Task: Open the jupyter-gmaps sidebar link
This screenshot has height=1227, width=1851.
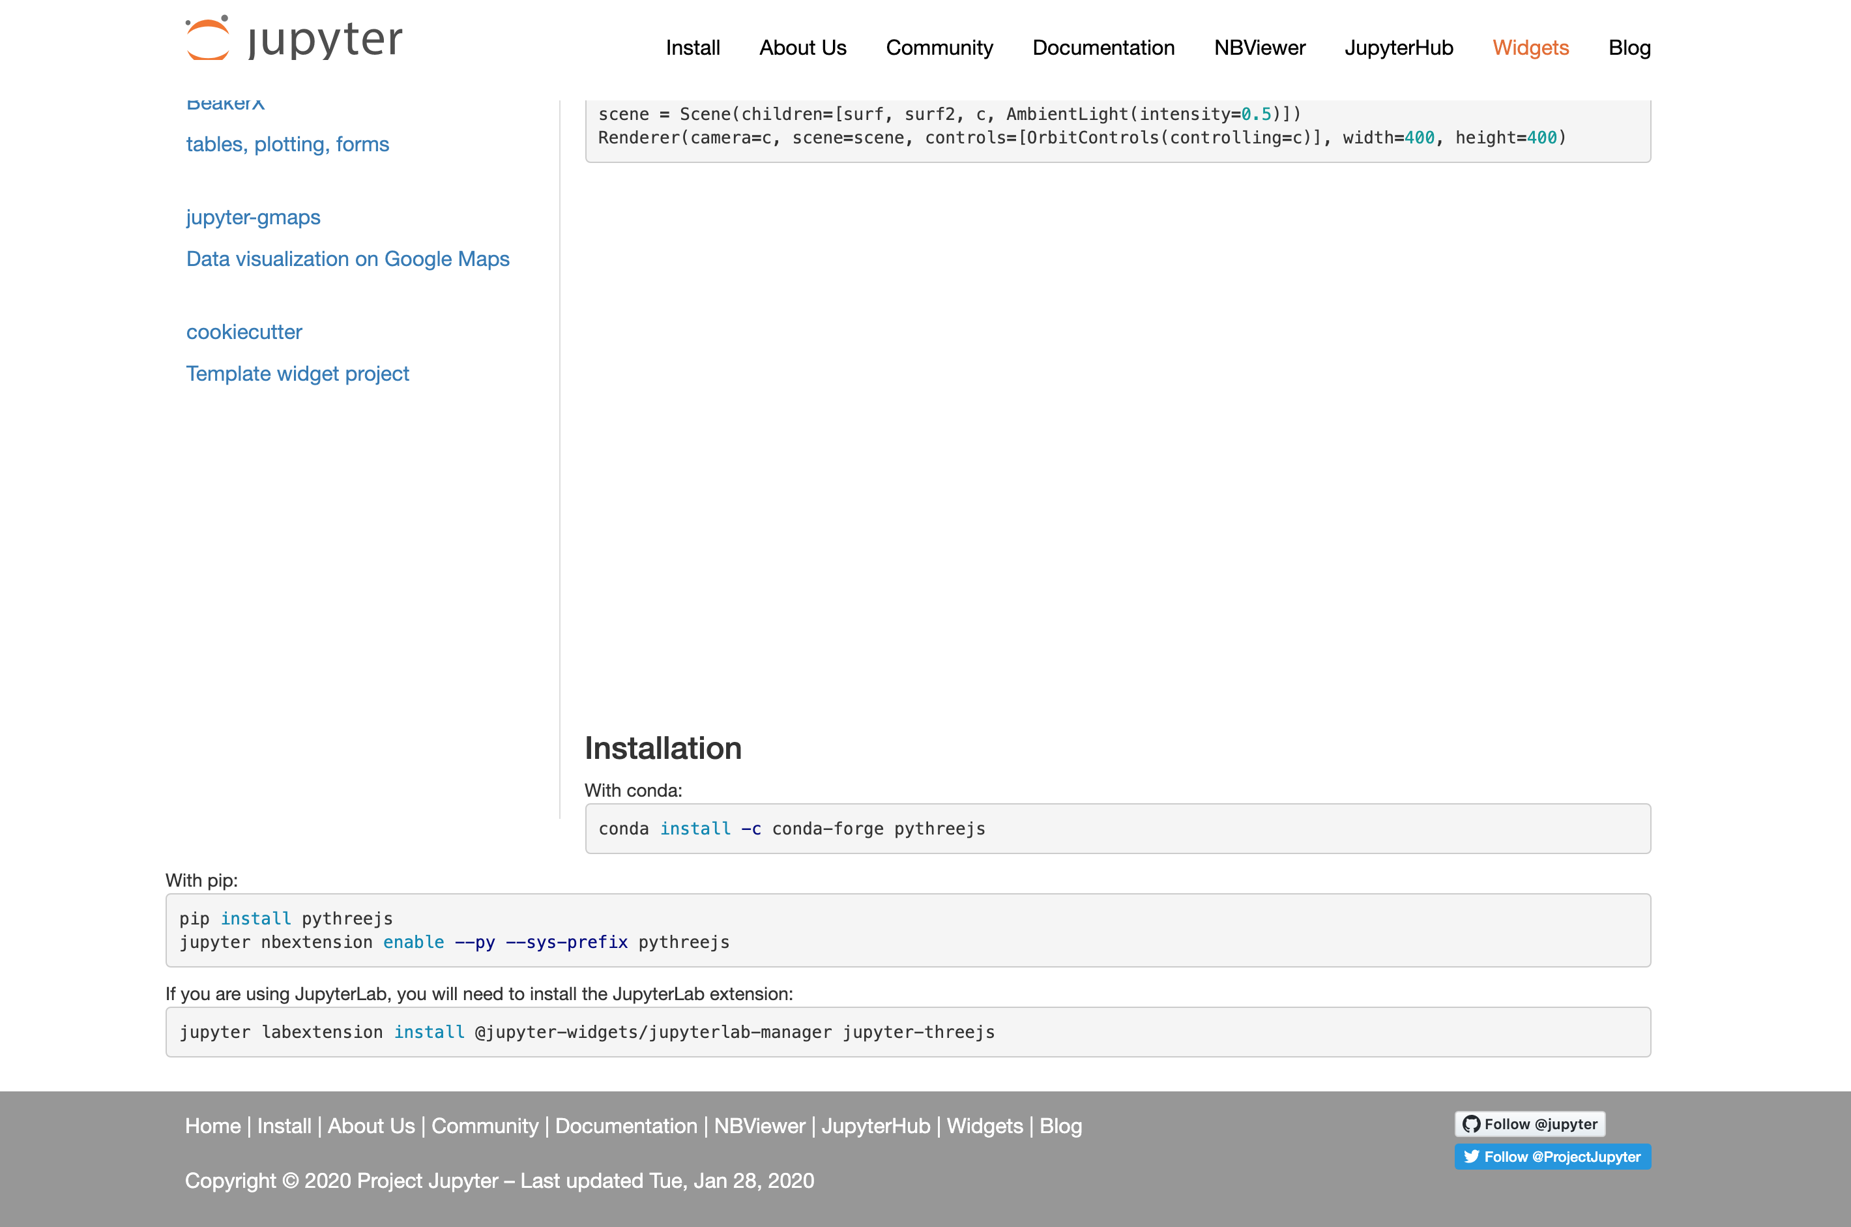Action: 253,218
